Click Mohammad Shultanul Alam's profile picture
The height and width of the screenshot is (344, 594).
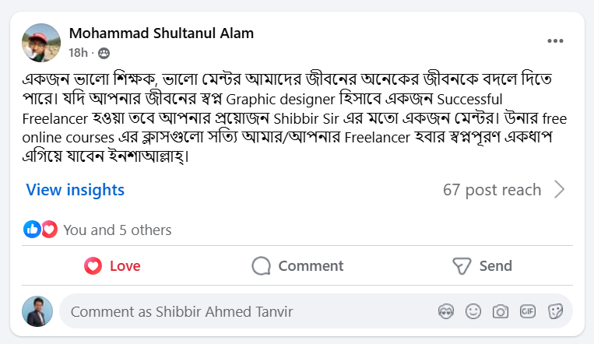point(41,43)
